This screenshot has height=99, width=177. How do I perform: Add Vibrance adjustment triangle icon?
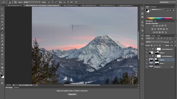coord(165,26)
